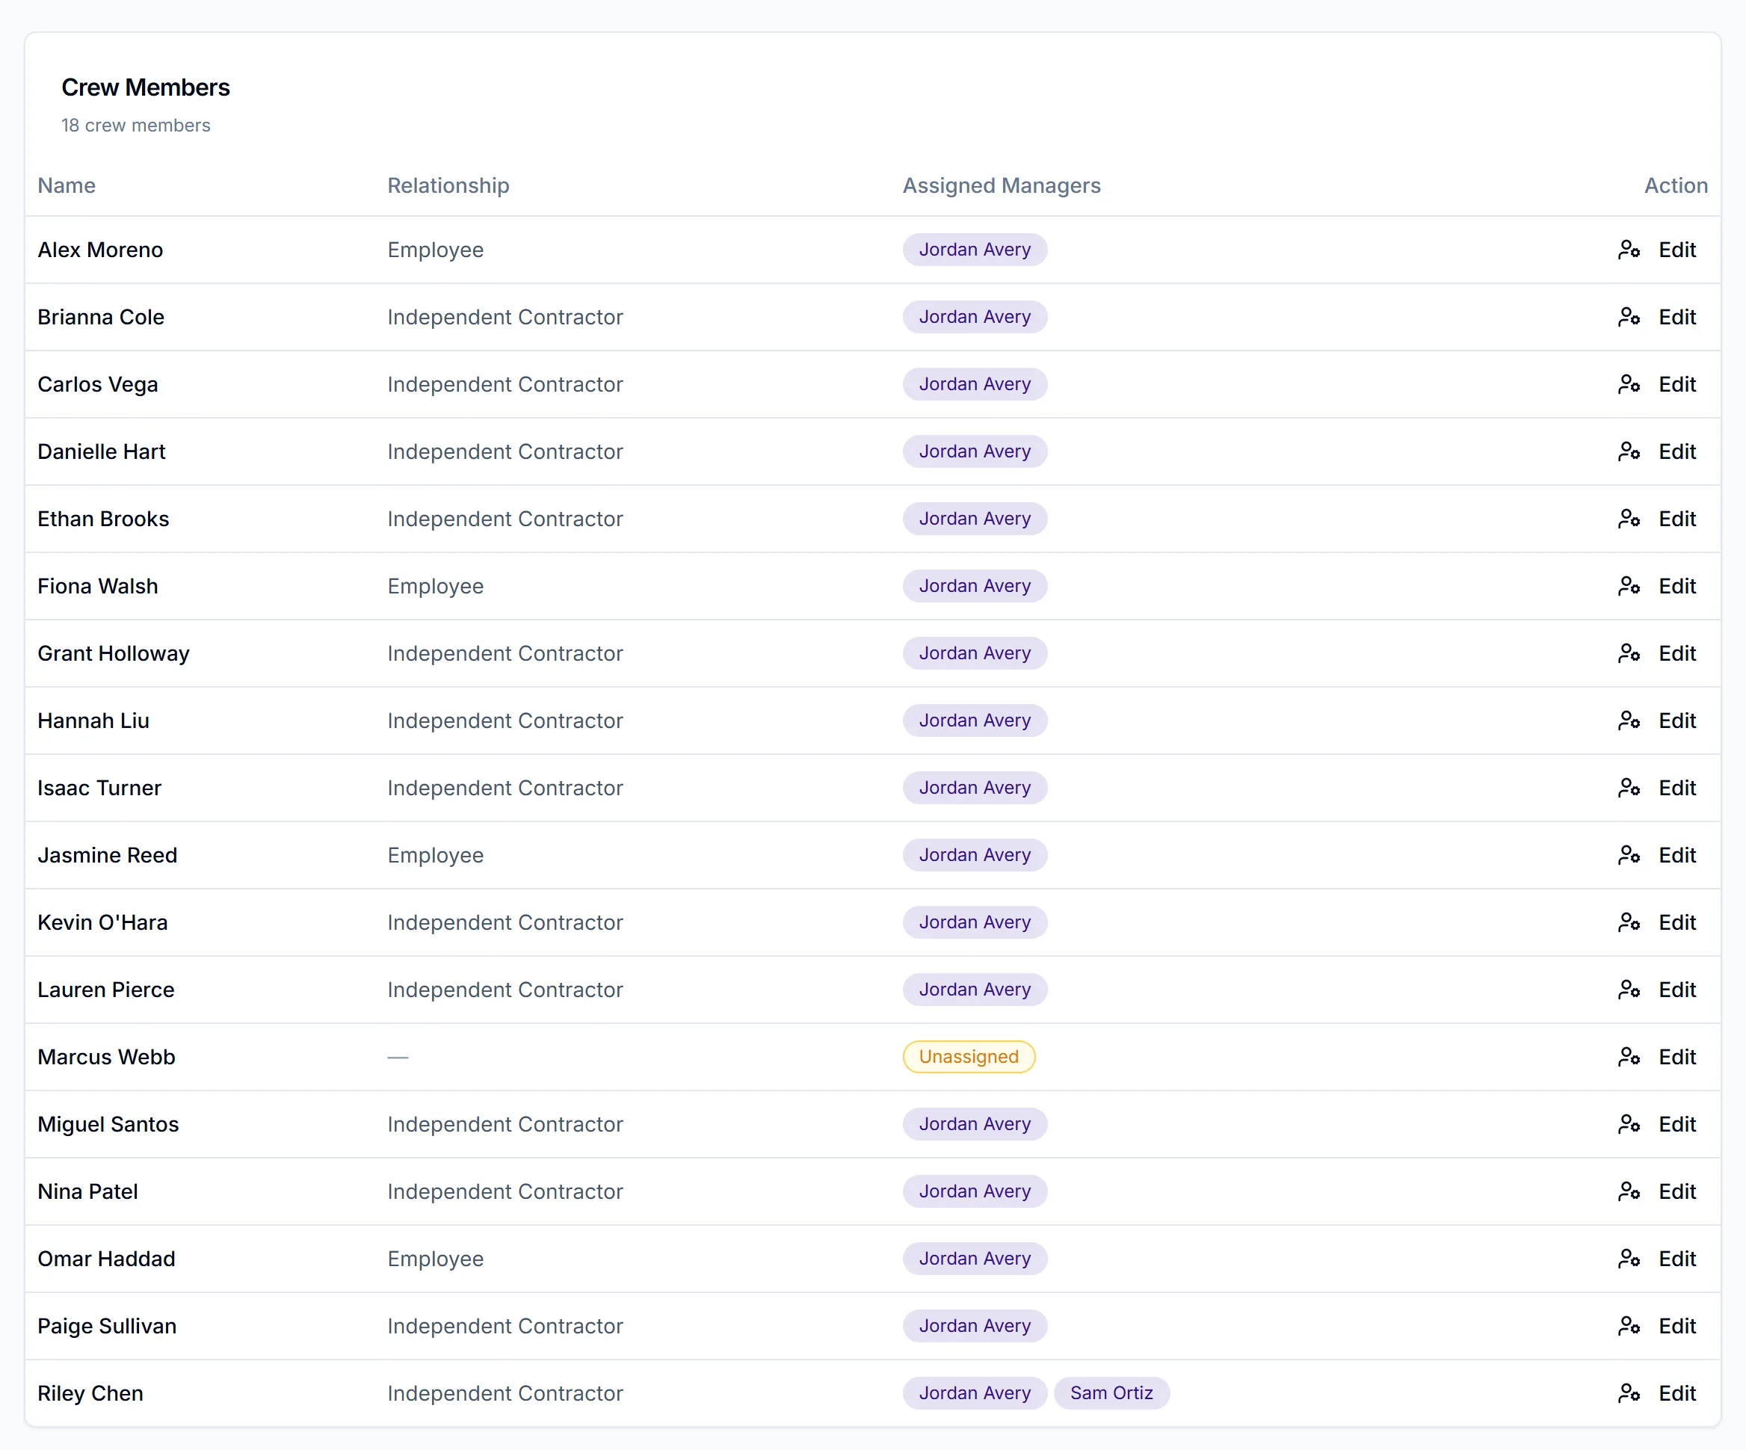
Task: Click the '18 crew members' subtitle
Action: click(x=135, y=126)
